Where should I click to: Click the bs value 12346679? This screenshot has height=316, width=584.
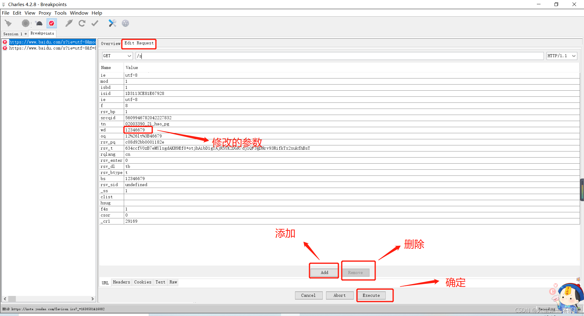135,179
